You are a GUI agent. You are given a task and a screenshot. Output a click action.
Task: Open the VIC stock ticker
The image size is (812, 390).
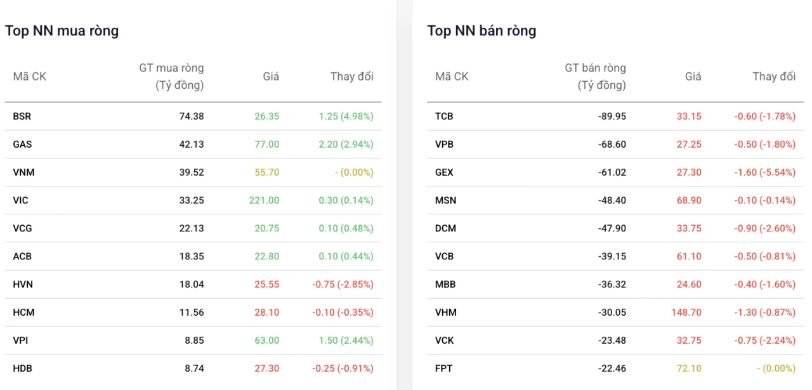(x=20, y=200)
